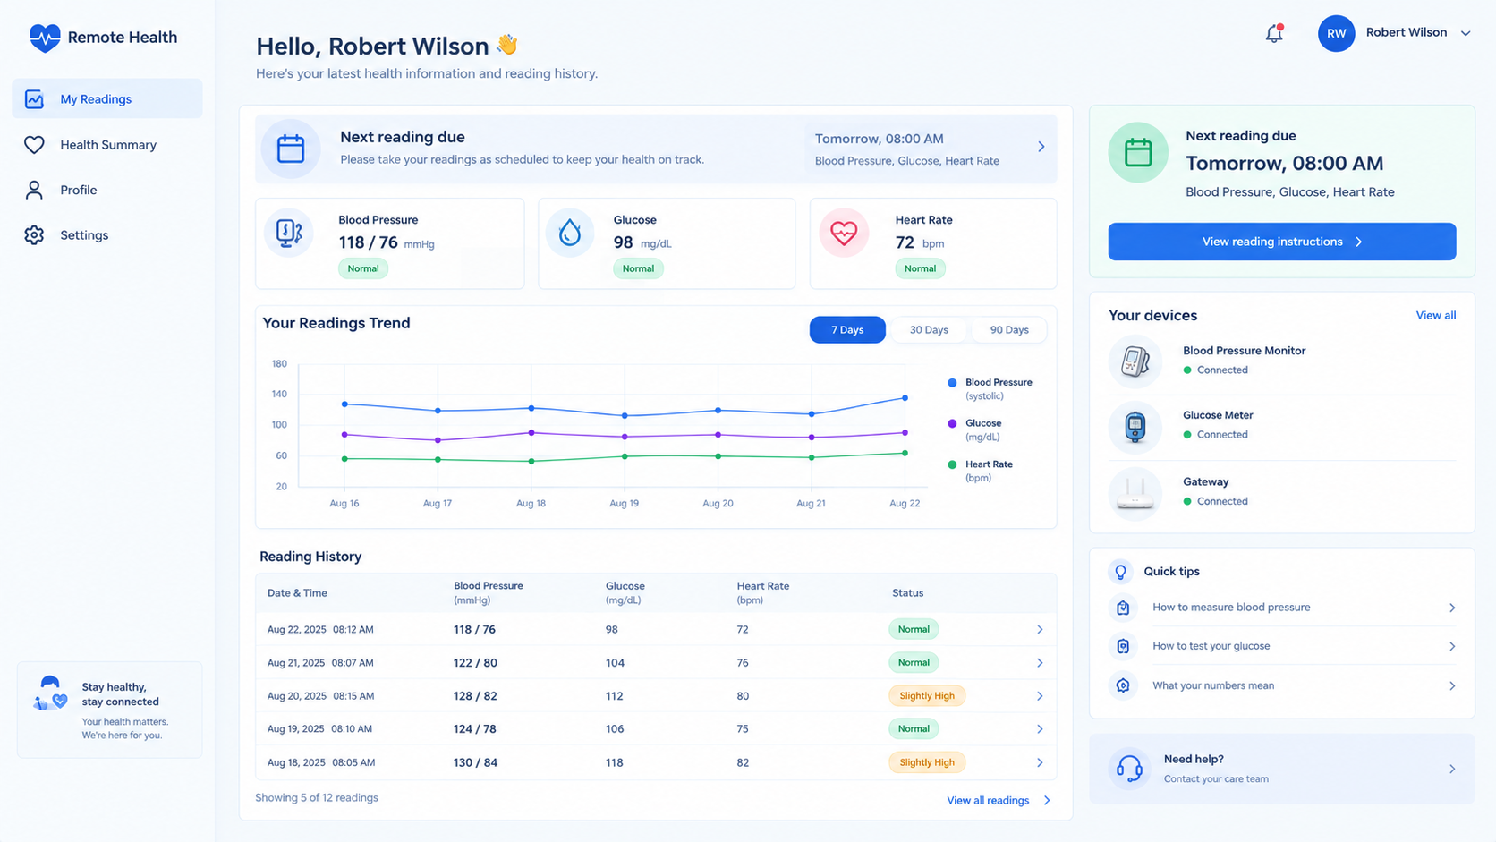Click 'Showing 5 of 12 readings' text
The image size is (1496, 842).
[x=317, y=798]
